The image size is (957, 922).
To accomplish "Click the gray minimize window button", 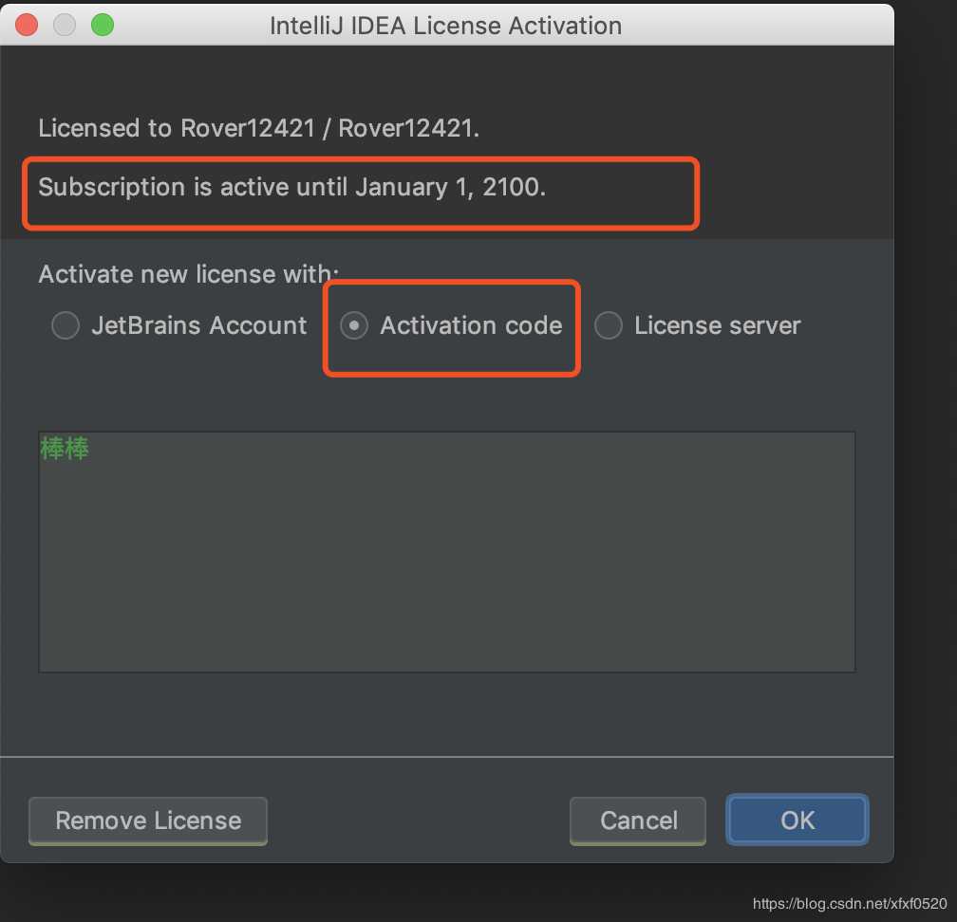I will pyautogui.click(x=65, y=26).
